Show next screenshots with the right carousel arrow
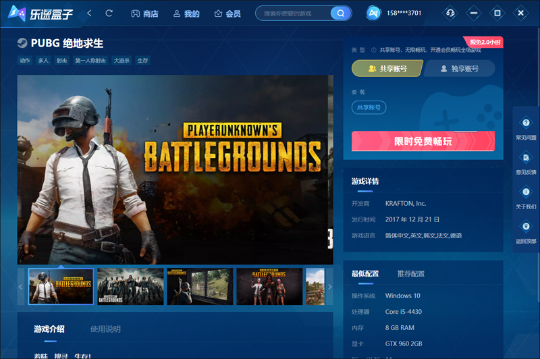Image resolution: width=540 pixels, height=359 pixels. [329, 287]
